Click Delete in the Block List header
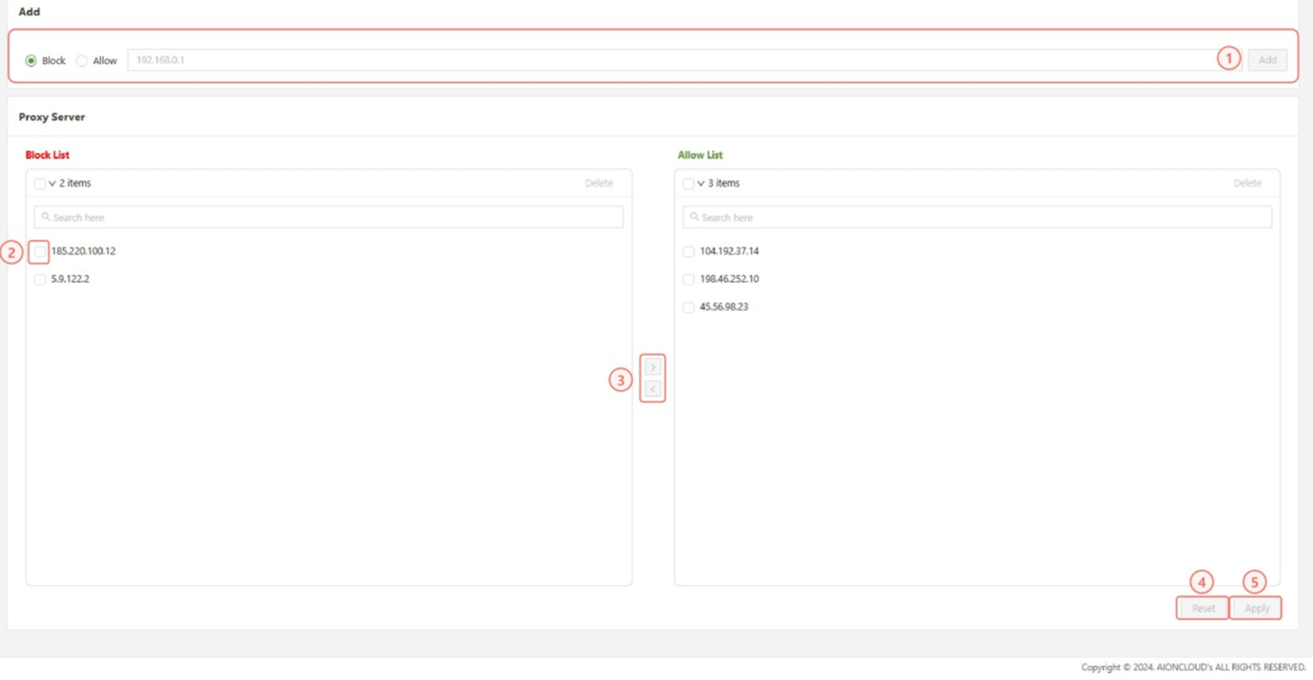 pyautogui.click(x=599, y=184)
